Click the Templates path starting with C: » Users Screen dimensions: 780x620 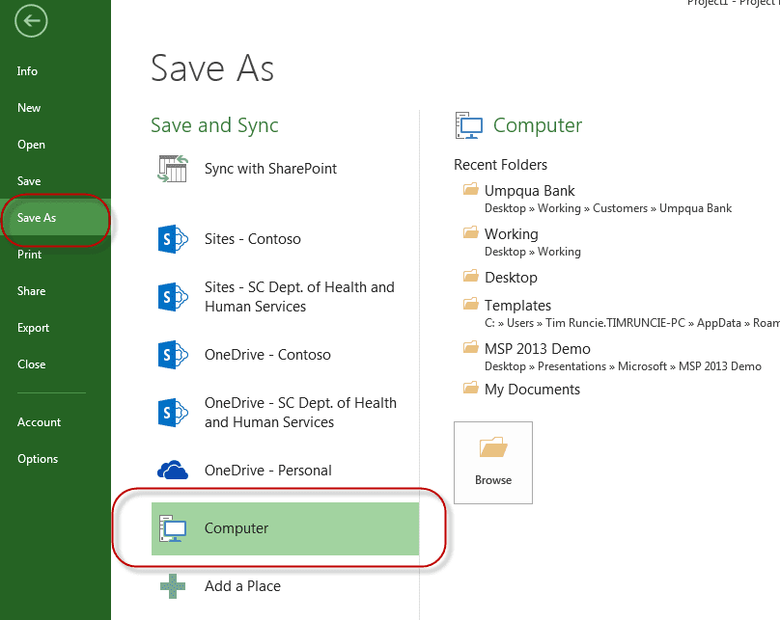click(632, 323)
